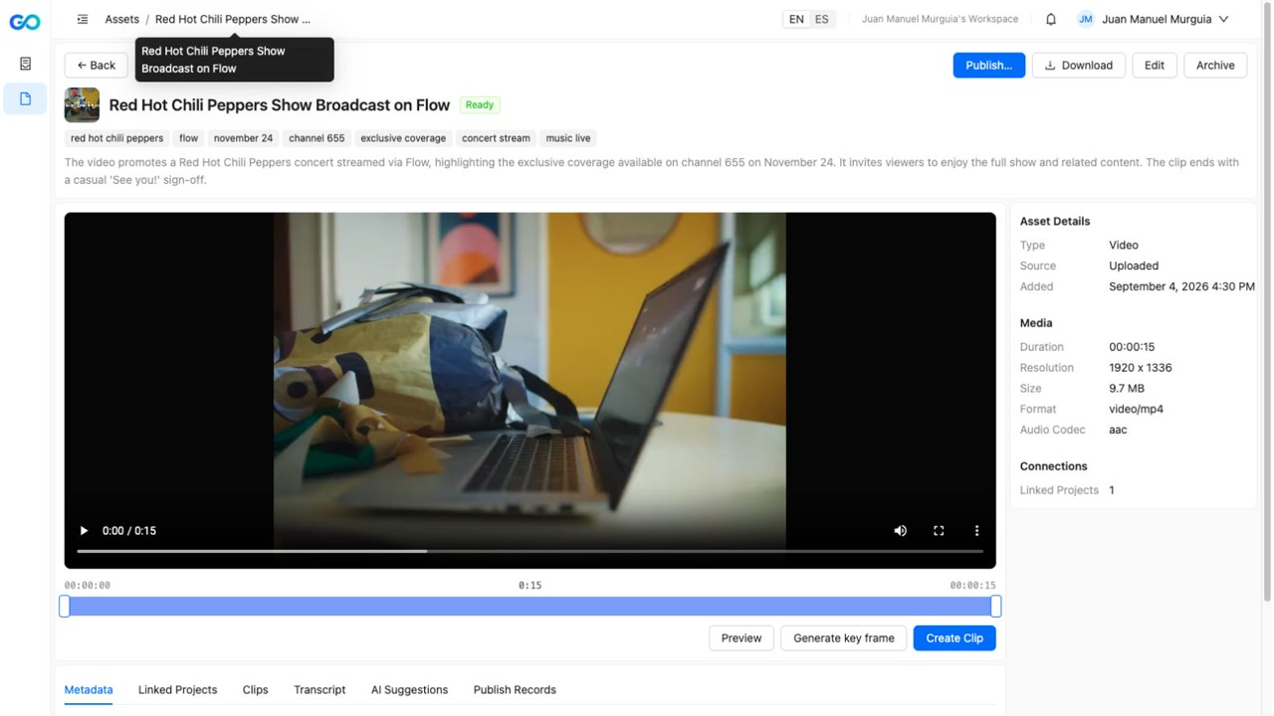Click the 'music live' tag

(568, 138)
